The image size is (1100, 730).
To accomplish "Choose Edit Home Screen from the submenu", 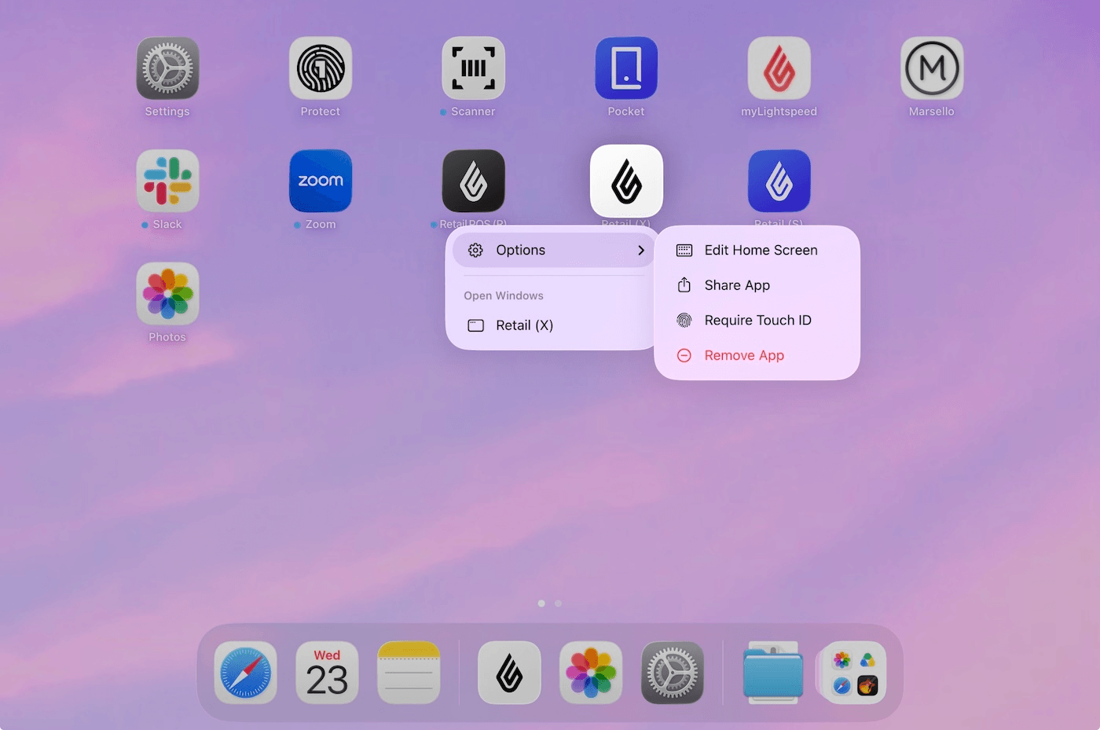I will [757, 250].
